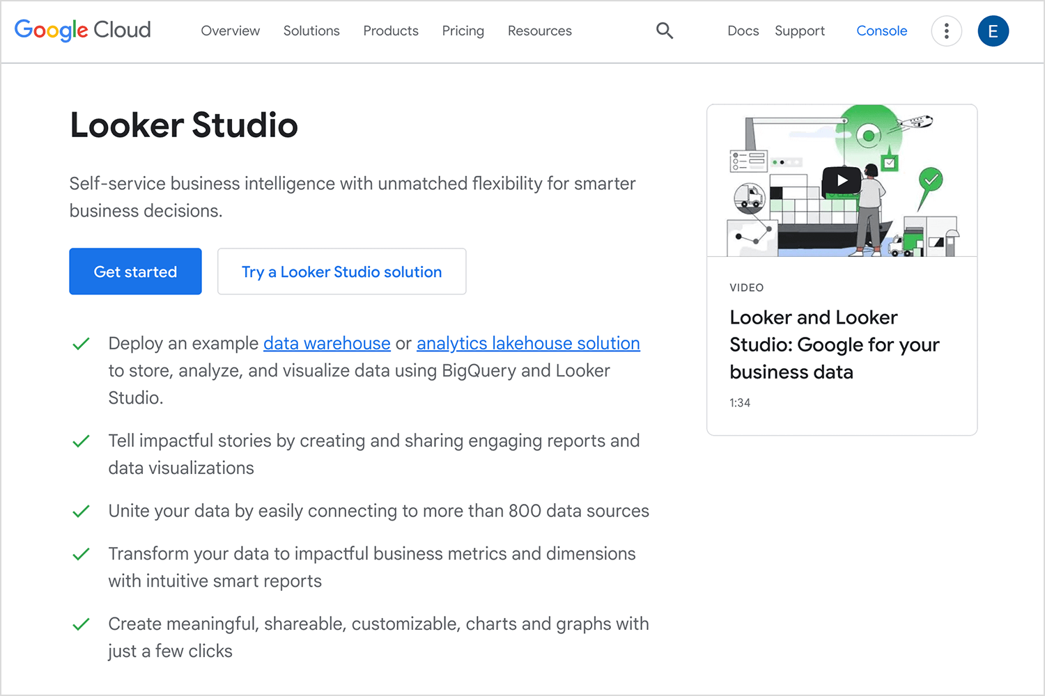Visit the Support link
This screenshot has width=1045, height=696.
click(799, 31)
